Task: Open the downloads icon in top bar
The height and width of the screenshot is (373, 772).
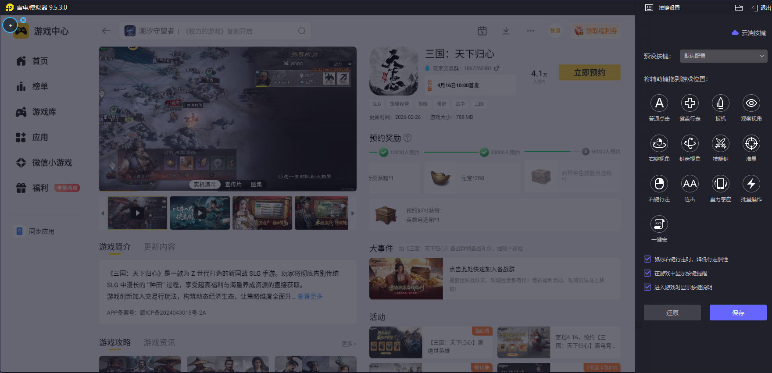Action: tap(506, 31)
